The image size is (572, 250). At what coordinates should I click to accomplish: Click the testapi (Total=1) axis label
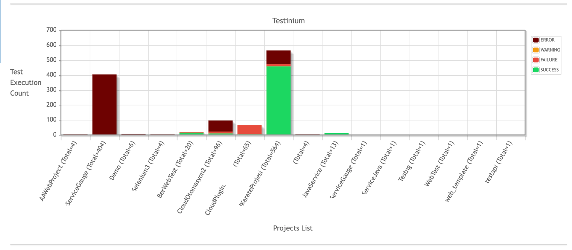(499, 162)
